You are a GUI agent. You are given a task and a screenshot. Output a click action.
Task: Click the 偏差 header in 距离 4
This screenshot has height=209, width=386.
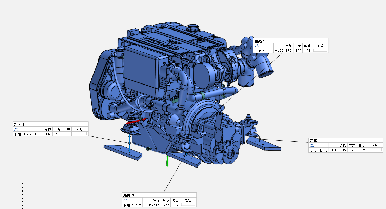362,146
